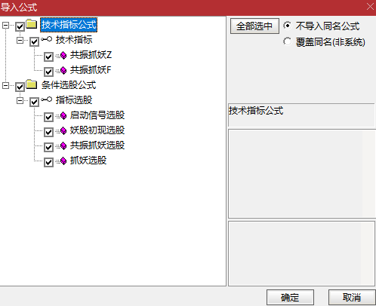The height and width of the screenshot is (306, 376).
Task: Click the key-shaped icon beside 指标选股
Action: [47, 99]
